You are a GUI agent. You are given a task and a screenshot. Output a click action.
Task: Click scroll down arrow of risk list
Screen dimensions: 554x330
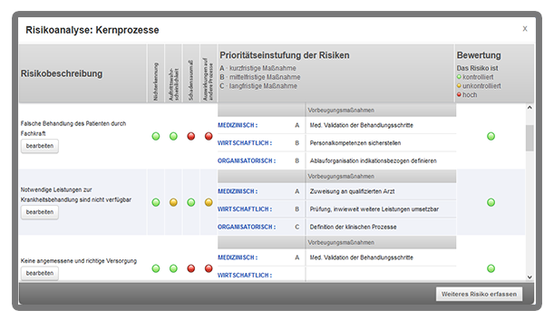(x=530, y=277)
